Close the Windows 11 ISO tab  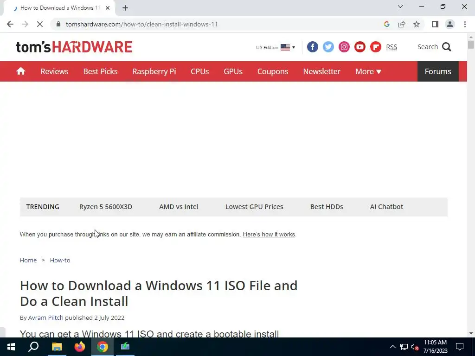tap(108, 8)
